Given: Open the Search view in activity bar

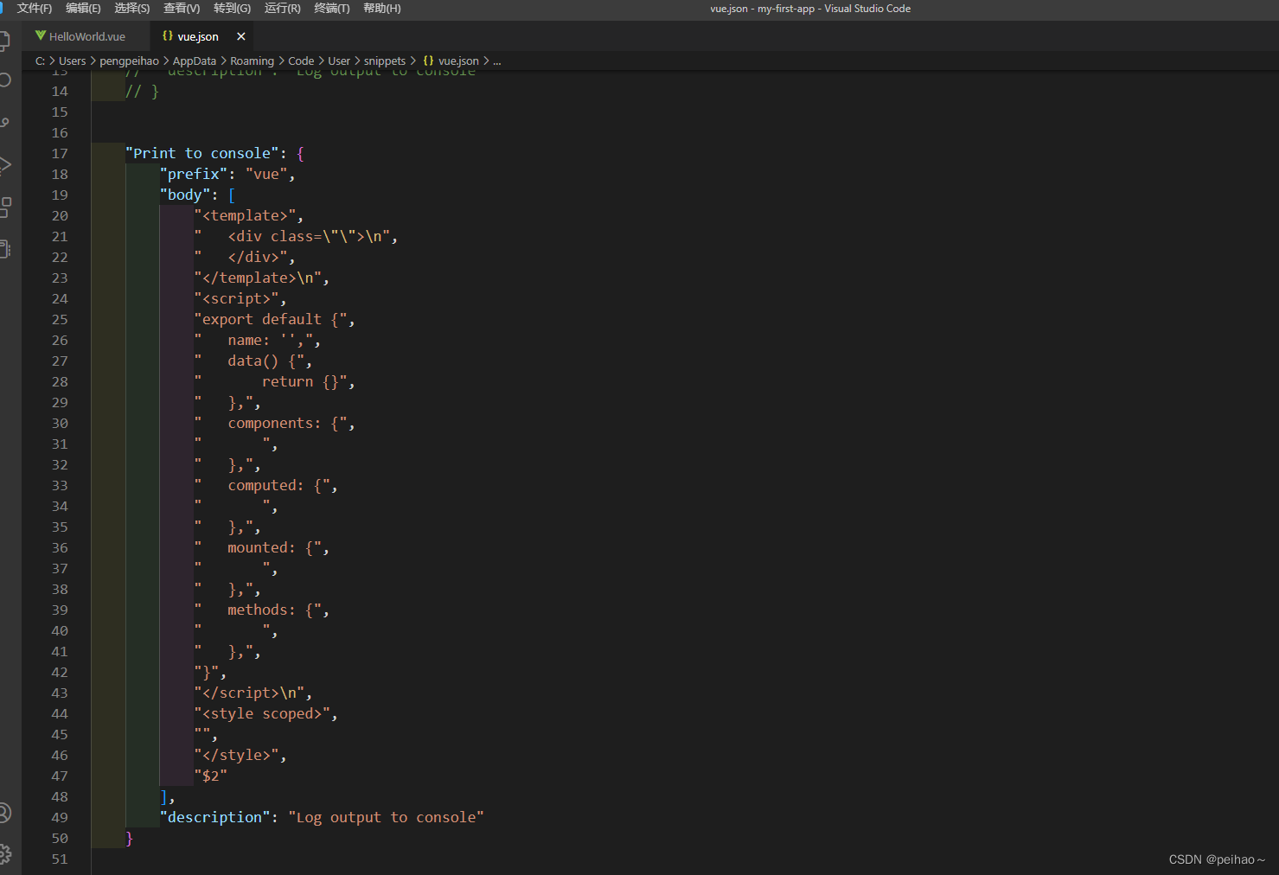Looking at the screenshot, I should pyautogui.click(x=4, y=80).
